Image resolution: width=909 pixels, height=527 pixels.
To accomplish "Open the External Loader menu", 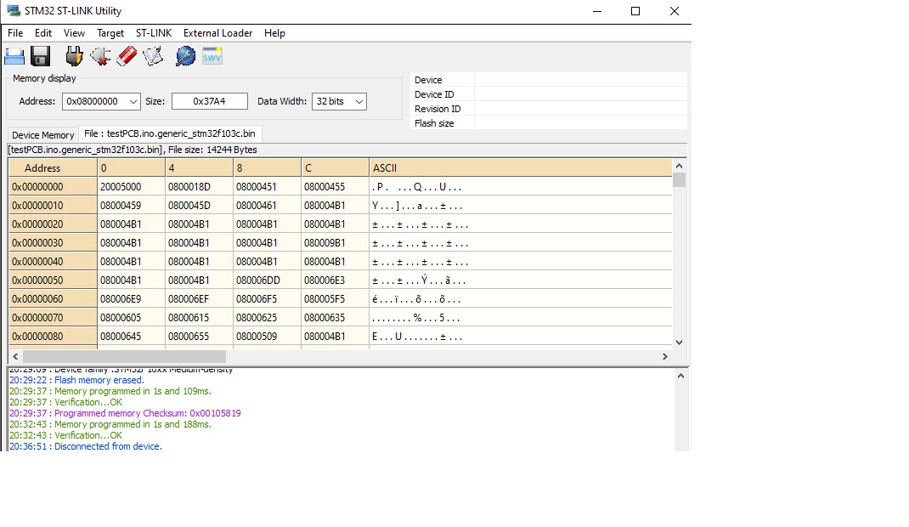I will pyautogui.click(x=218, y=33).
